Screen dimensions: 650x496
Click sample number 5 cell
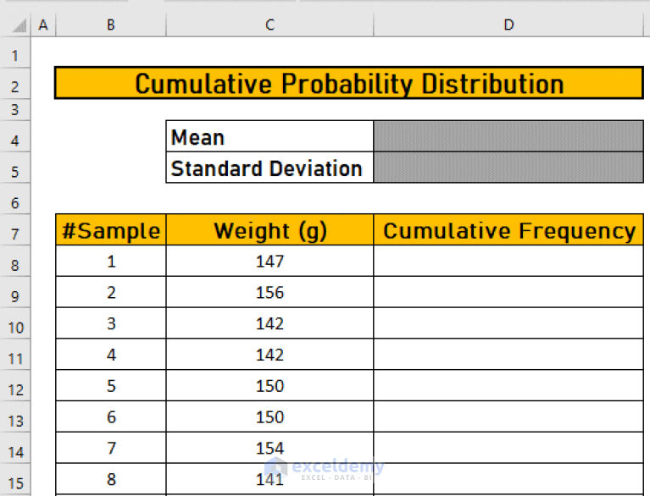(x=111, y=385)
